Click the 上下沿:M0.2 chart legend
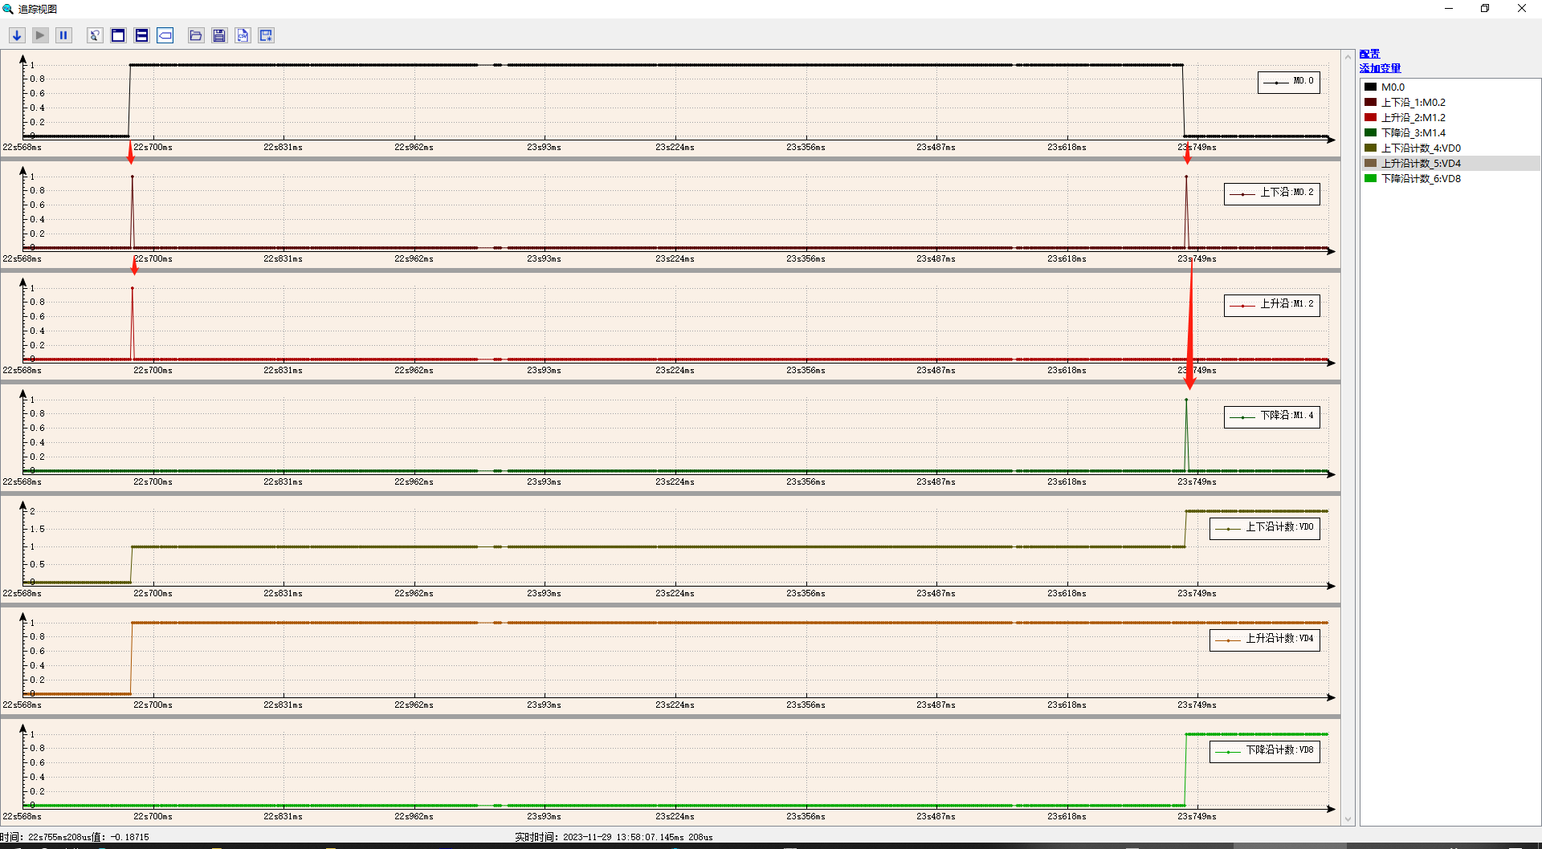Screen dimensions: 1542x849 [x=1271, y=193]
